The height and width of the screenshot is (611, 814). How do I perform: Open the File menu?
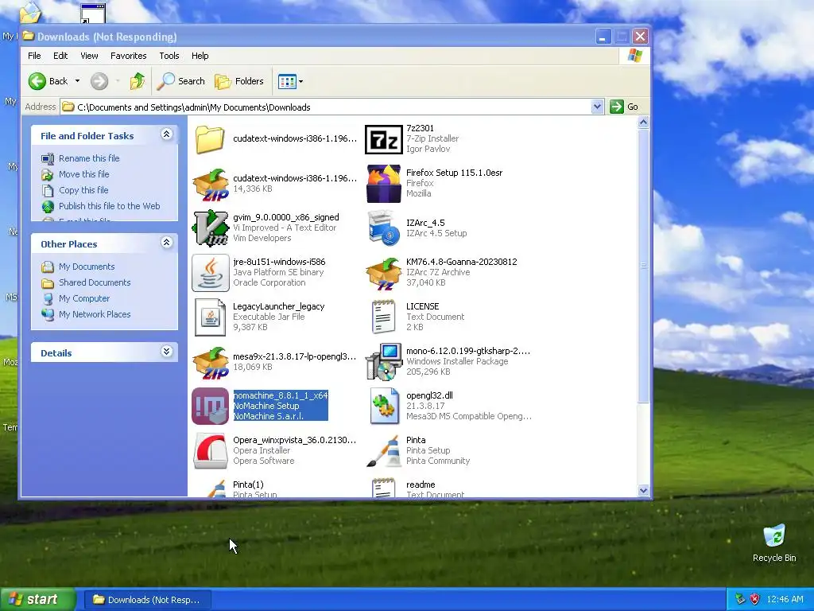[34, 56]
